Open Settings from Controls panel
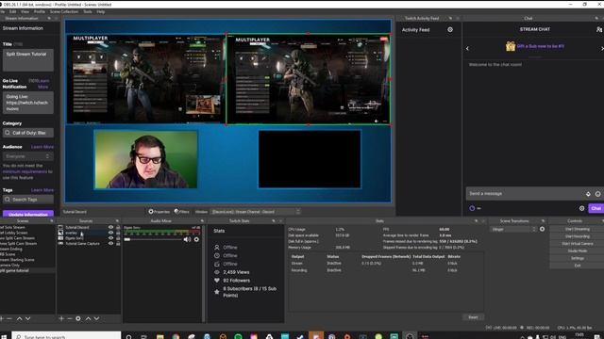The height and width of the screenshot is (339, 604). (577, 258)
